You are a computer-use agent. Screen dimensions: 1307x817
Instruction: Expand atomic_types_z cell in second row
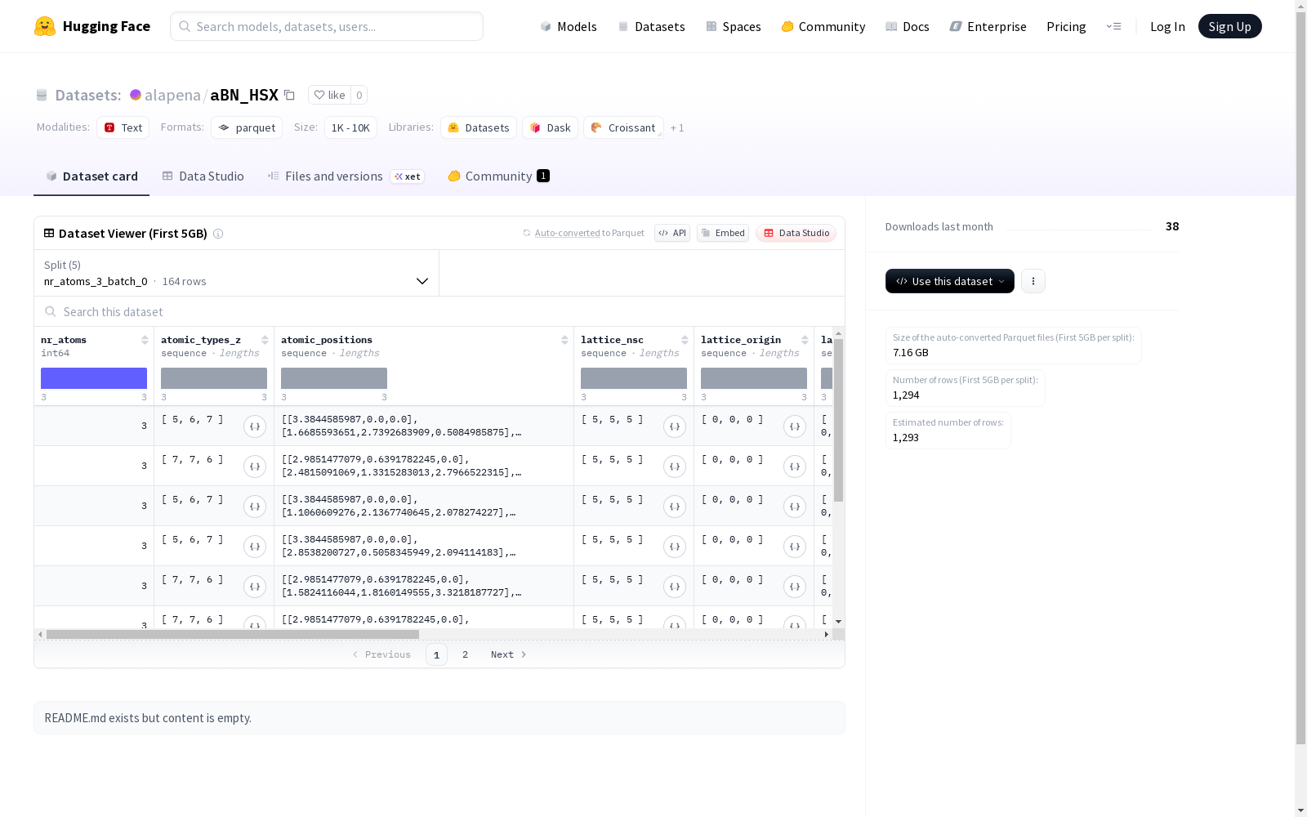(x=255, y=467)
